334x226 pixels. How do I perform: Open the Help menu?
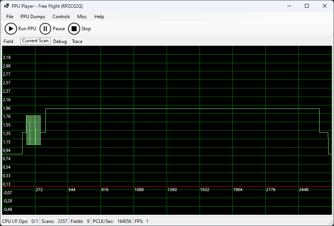(99, 17)
